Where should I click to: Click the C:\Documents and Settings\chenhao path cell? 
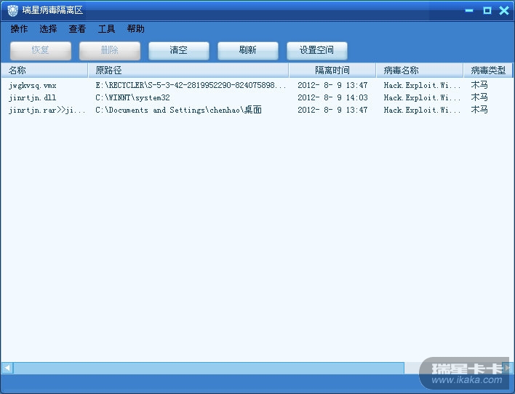(x=178, y=110)
